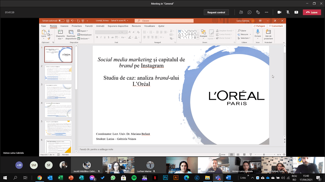325x182 pixels.
Task: Open the Inserare ribbon tab
Action: [64, 26]
